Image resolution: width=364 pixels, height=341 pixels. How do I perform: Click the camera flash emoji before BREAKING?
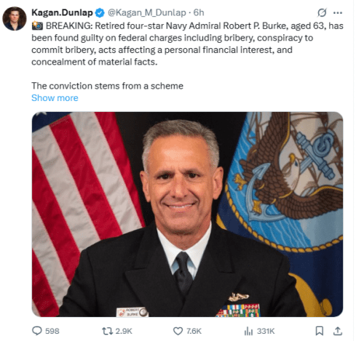(x=37, y=25)
